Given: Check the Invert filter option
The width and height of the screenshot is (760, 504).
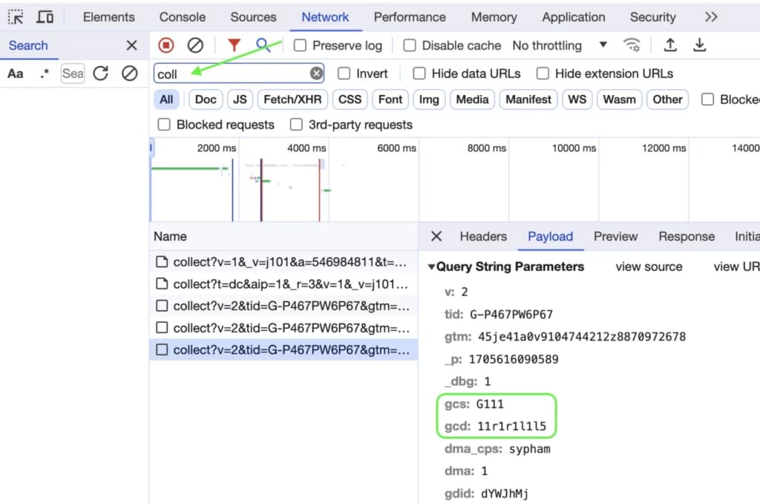Looking at the screenshot, I should point(344,73).
